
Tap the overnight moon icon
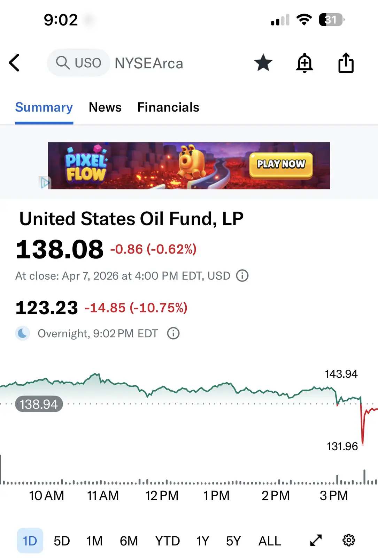click(23, 334)
